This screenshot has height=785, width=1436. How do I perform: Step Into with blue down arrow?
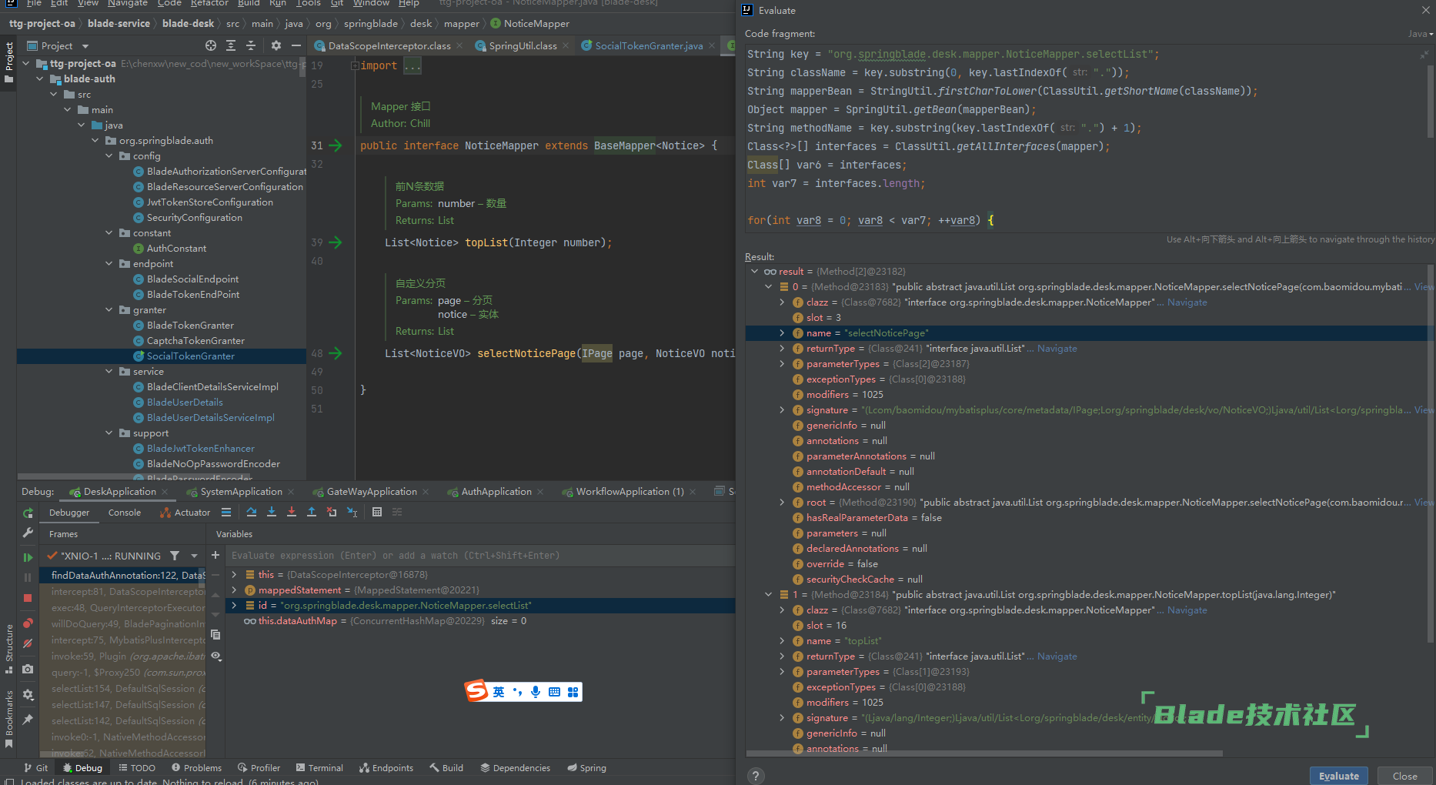pyautogui.click(x=271, y=512)
